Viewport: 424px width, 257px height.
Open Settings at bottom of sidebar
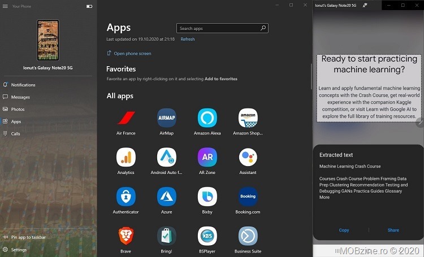pyautogui.click(x=18, y=250)
